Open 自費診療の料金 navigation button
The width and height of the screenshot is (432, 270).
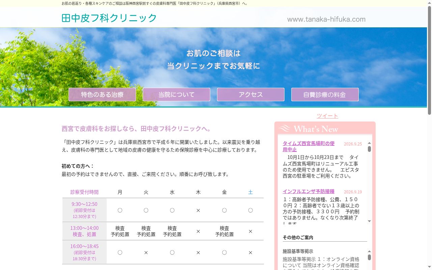tap(325, 94)
